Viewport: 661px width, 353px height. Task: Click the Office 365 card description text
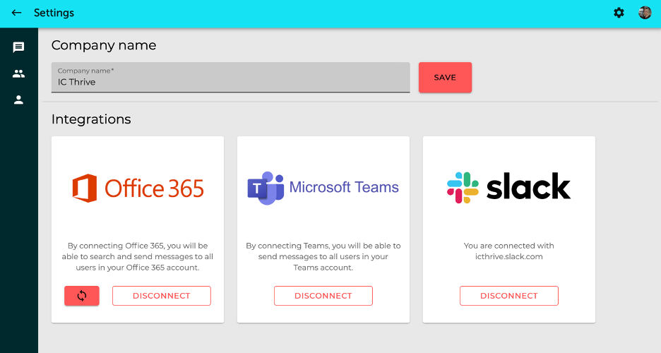click(138, 256)
